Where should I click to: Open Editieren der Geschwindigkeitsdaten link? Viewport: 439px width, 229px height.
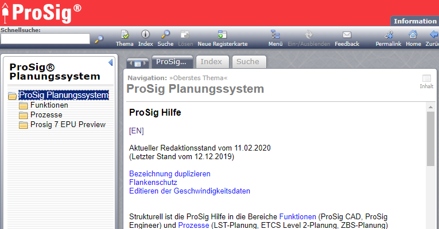click(189, 191)
